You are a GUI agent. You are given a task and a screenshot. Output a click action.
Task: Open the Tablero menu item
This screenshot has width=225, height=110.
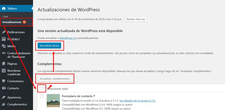point(17,9)
